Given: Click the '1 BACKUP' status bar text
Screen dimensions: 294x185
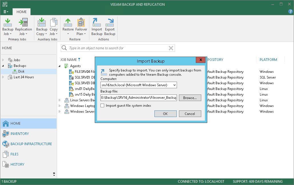Looking at the screenshot, I should coord(9,182).
